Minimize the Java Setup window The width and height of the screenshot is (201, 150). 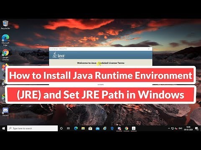(135, 49)
